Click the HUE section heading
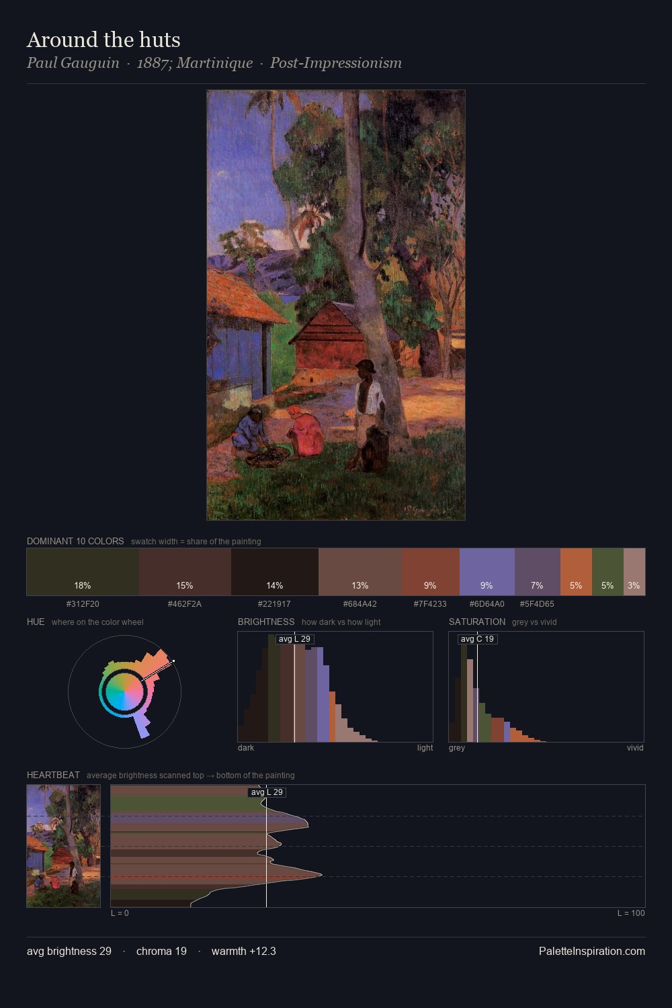The height and width of the screenshot is (1008, 672). click(x=36, y=622)
